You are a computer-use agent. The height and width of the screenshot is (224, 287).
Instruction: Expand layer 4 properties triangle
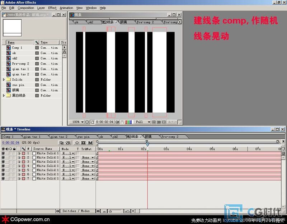[19, 166]
